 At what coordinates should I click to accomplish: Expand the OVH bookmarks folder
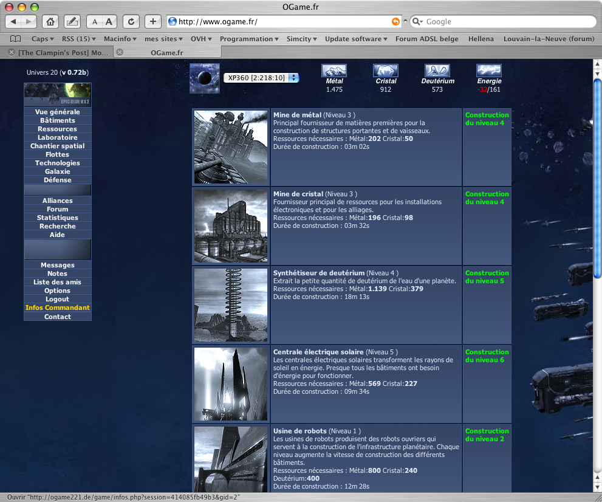(x=201, y=39)
